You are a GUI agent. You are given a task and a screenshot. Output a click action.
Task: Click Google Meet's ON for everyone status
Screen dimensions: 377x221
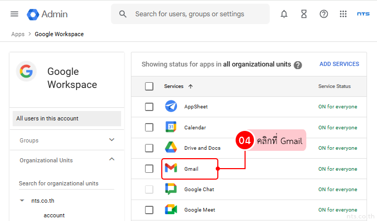point(338,210)
